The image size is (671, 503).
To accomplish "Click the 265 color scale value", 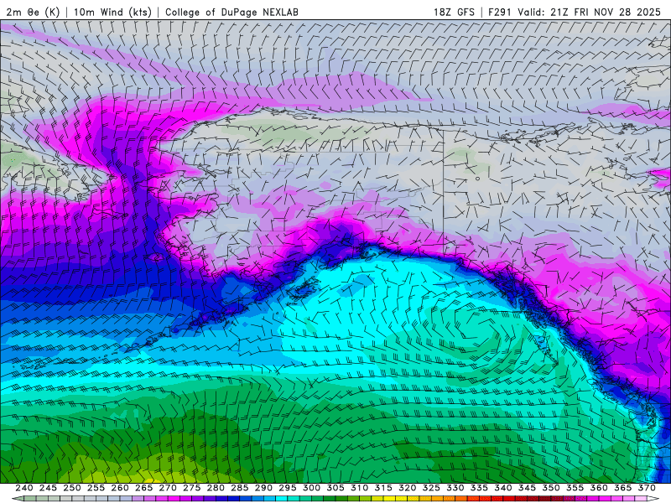I will point(143,488).
